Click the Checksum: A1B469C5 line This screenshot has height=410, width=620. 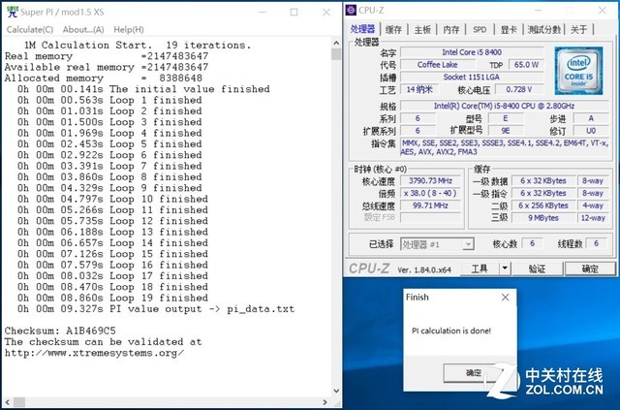pos(60,331)
